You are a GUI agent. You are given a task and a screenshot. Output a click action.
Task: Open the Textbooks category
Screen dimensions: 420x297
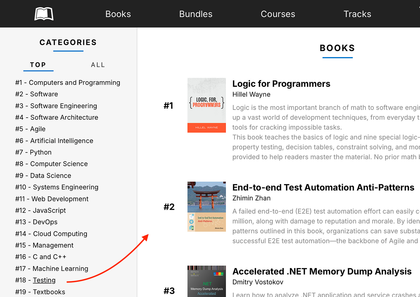tap(40, 292)
